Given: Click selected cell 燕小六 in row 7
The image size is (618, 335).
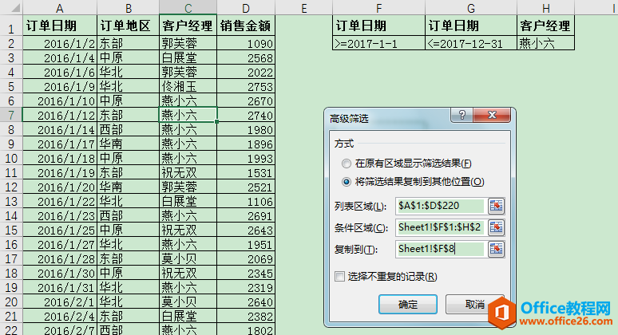Looking at the screenshot, I should (188, 115).
